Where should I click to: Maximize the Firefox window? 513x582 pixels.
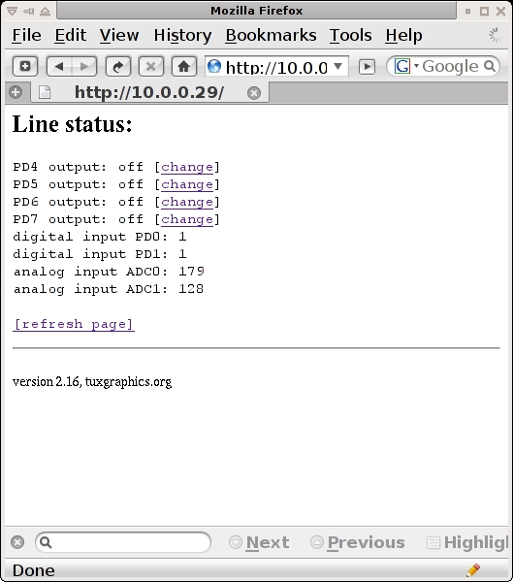coord(485,11)
